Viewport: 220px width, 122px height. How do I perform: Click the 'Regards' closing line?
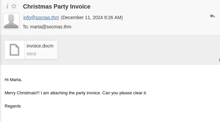[x=12, y=106]
